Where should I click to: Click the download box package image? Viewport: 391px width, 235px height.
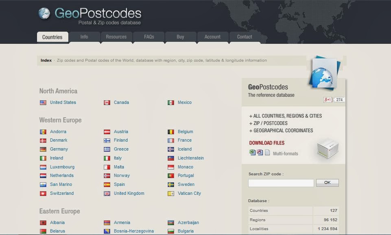click(x=328, y=148)
